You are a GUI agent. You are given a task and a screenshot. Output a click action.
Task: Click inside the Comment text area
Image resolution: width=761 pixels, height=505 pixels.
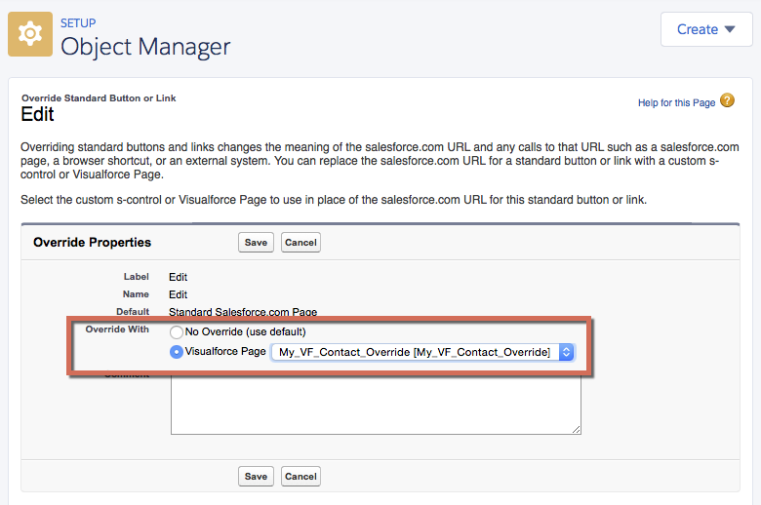coord(376,405)
